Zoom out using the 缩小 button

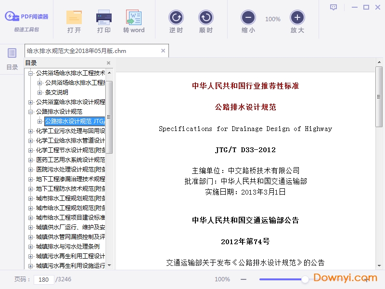tap(248, 18)
